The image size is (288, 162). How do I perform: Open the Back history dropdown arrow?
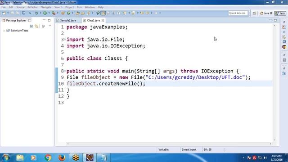pos(151,13)
